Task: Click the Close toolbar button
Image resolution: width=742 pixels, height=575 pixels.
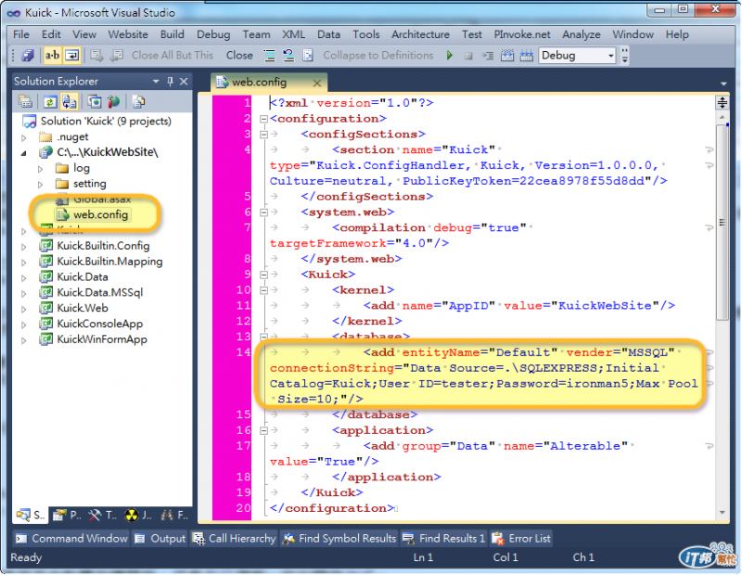Action: coord(239,56)
